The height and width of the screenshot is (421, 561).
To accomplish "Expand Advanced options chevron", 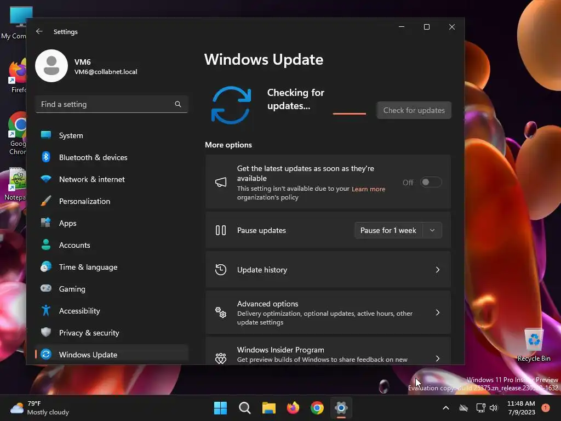I will pos(438,312).
